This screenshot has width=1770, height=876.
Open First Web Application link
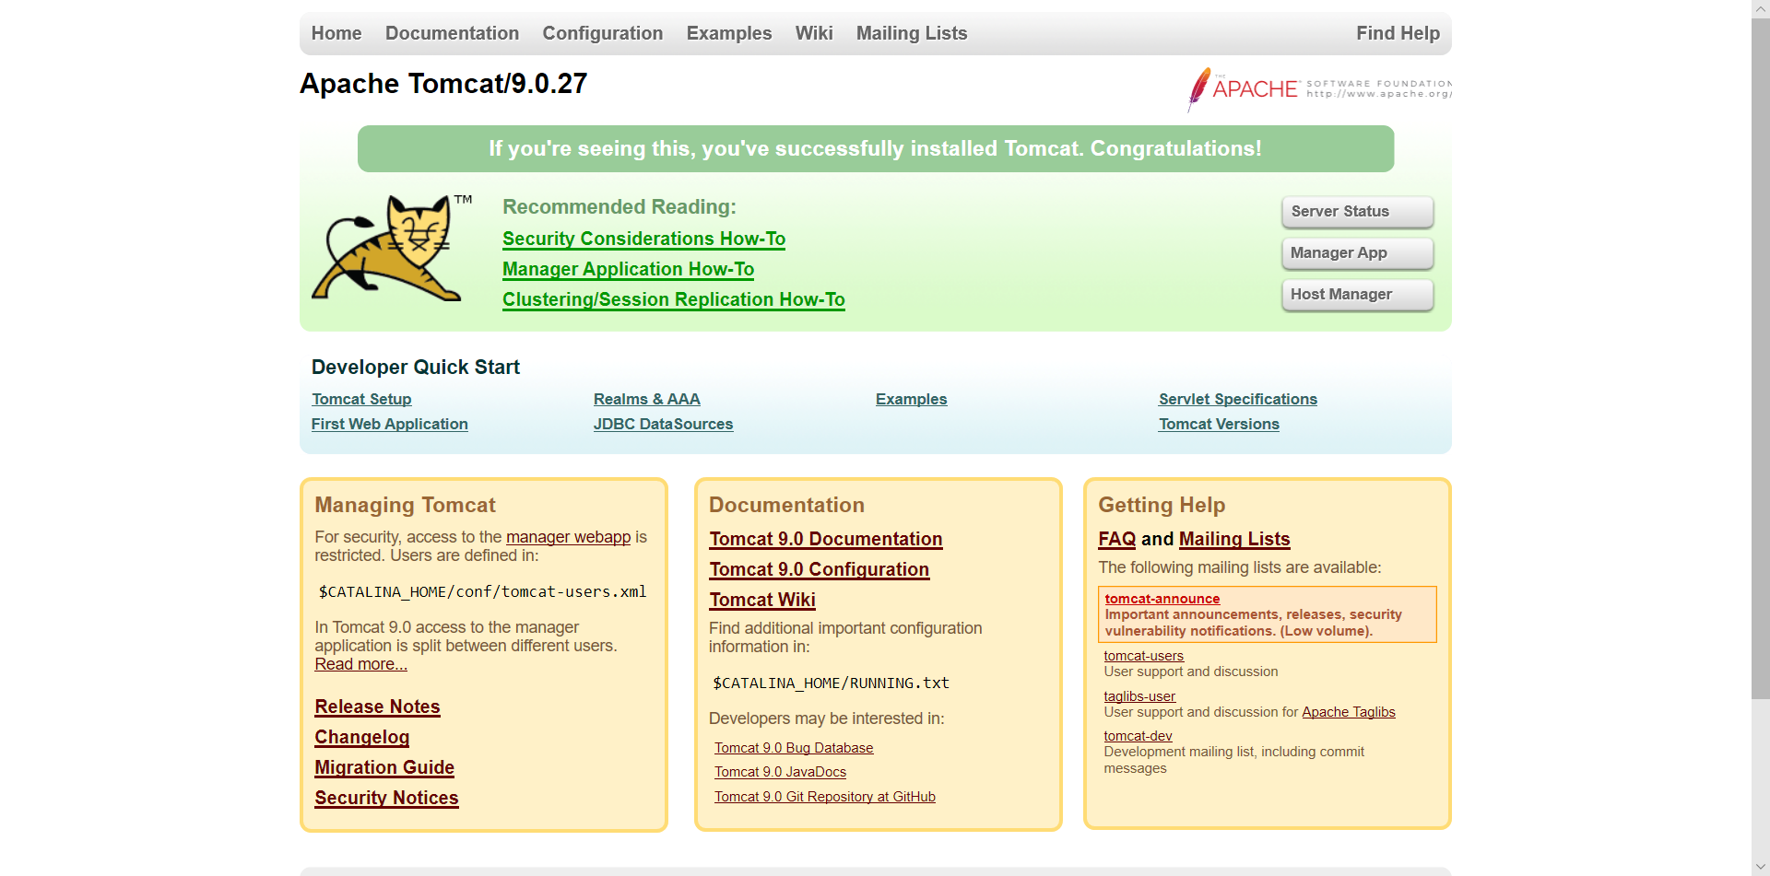pyautogui.click(x=389, y=424)
